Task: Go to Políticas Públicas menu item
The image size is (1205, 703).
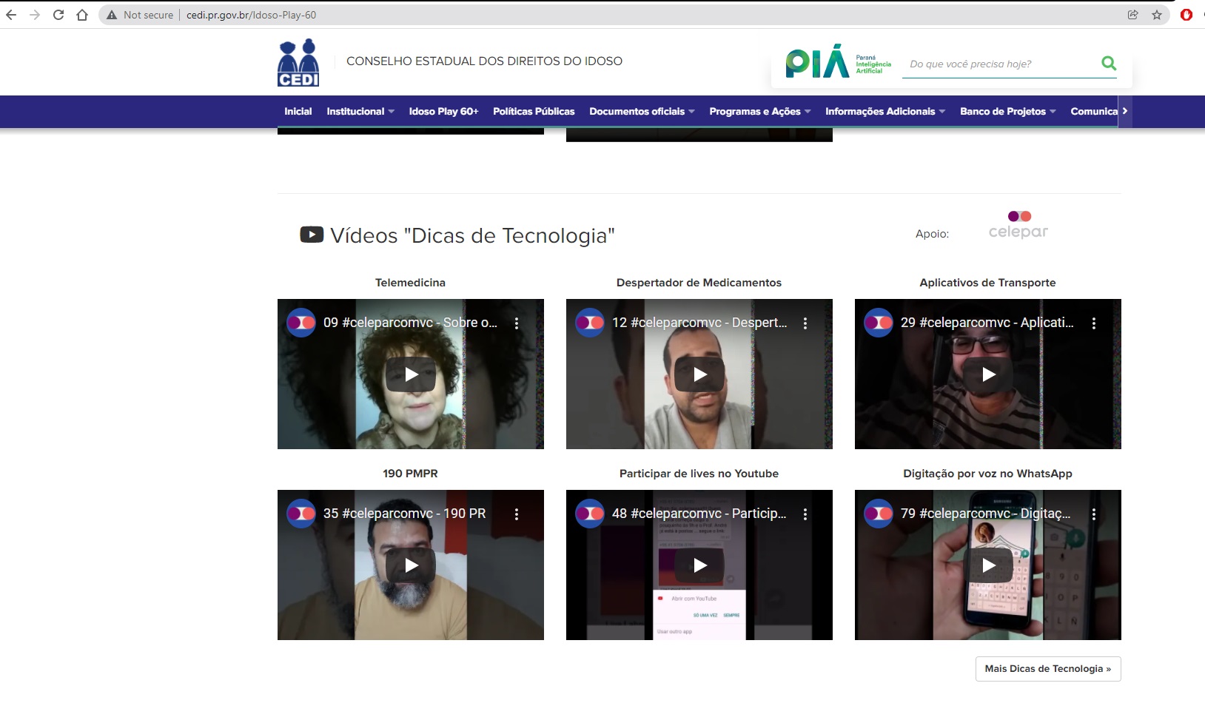Action: pos(534,112)
